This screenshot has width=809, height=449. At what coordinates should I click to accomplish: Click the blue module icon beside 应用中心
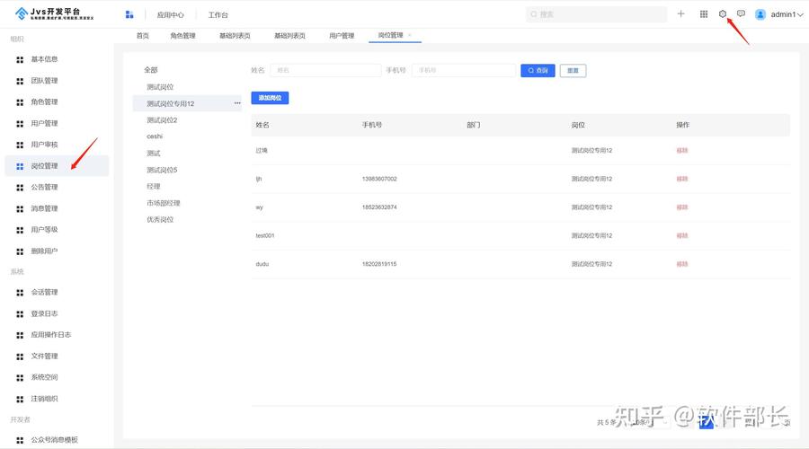tap(129, 14)
